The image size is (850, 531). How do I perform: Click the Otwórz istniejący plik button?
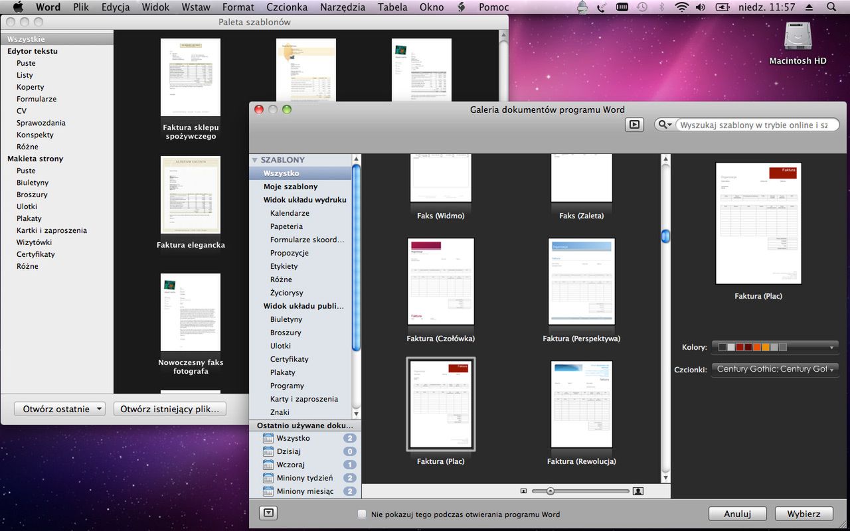click(x=169, y=409)
